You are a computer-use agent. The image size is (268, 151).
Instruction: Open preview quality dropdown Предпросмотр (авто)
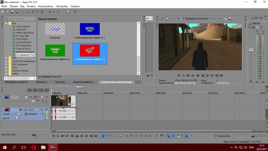click(198, 18)
